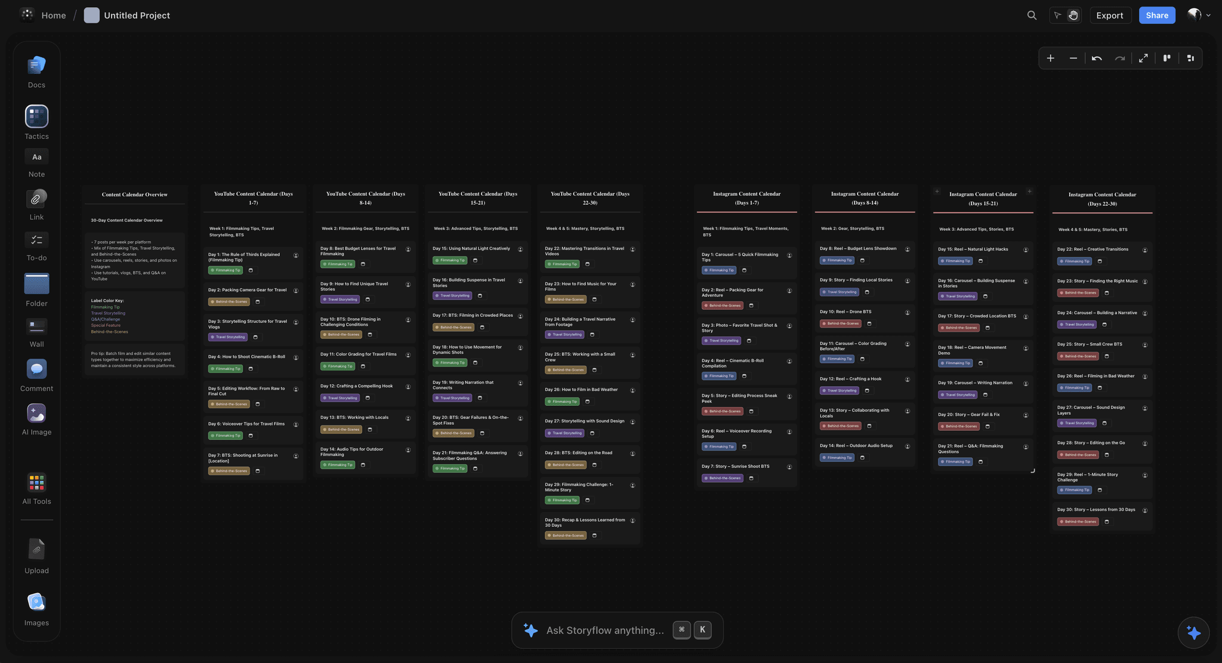Click the Ask Storyflow anything input

click(x=617, y=630)
